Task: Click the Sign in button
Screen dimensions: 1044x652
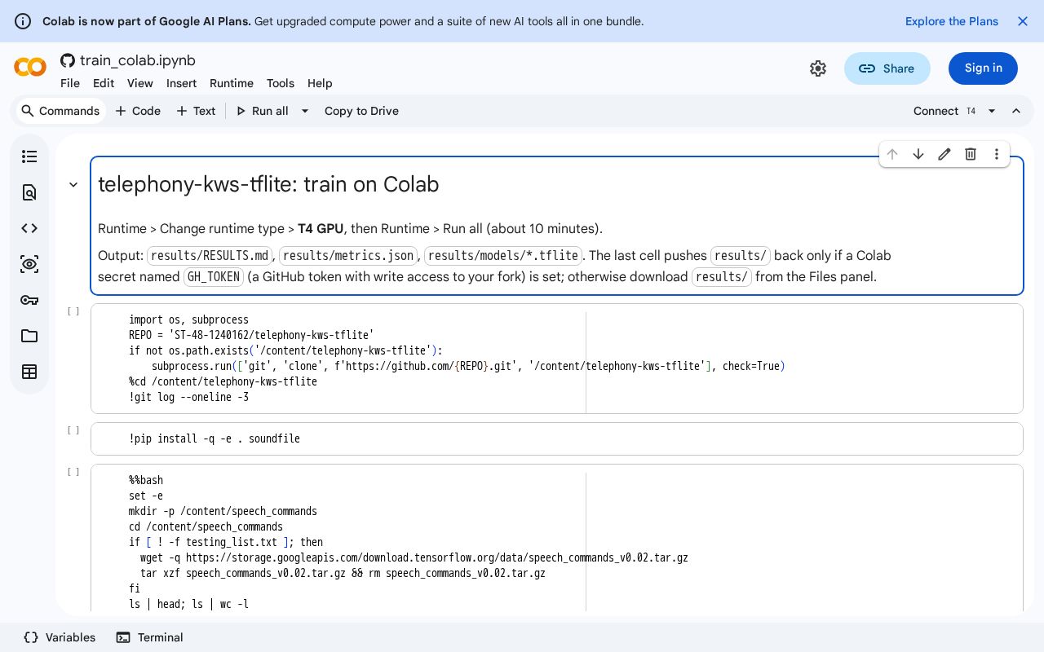Action: click(x=983, y=68)
